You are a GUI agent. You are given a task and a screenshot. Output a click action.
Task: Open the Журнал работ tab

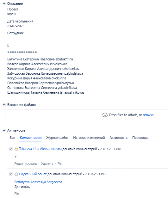click(57, 138)
